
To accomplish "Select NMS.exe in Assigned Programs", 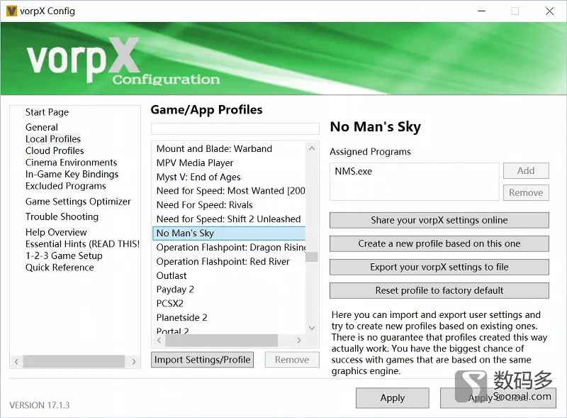I will [x=353, y=171].
